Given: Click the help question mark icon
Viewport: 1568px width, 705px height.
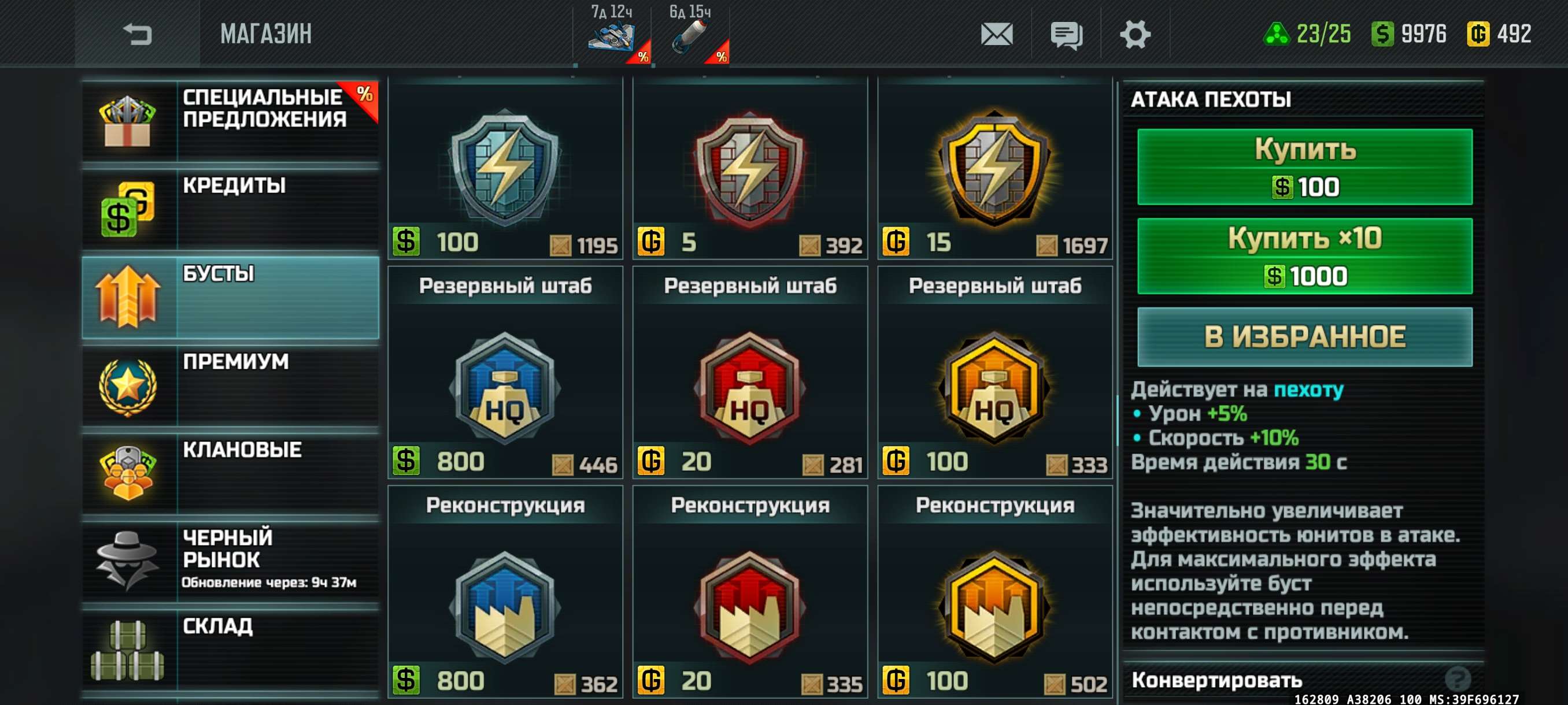Looking at the screenshot, I should point(1458,678).
